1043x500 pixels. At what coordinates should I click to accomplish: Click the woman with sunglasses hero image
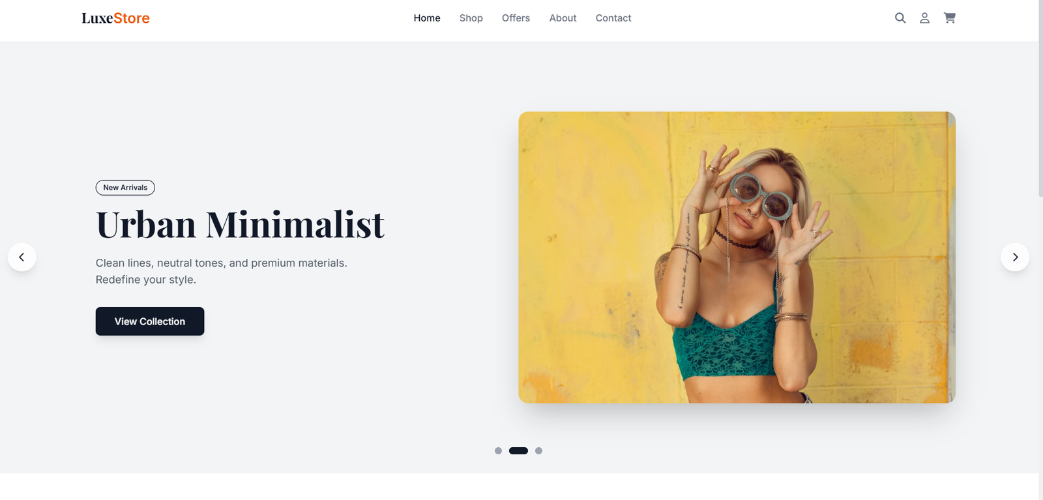point(737,257)
